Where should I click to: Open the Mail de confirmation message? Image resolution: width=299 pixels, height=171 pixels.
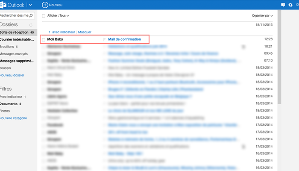pyautogui.click(x=125, y=39)
